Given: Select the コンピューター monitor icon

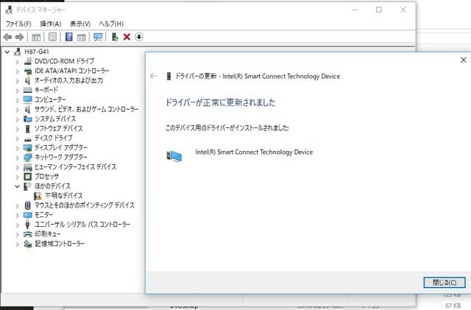Looking at the screenshot, I should 28,99.
